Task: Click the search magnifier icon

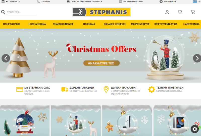Action: (3, 12)
